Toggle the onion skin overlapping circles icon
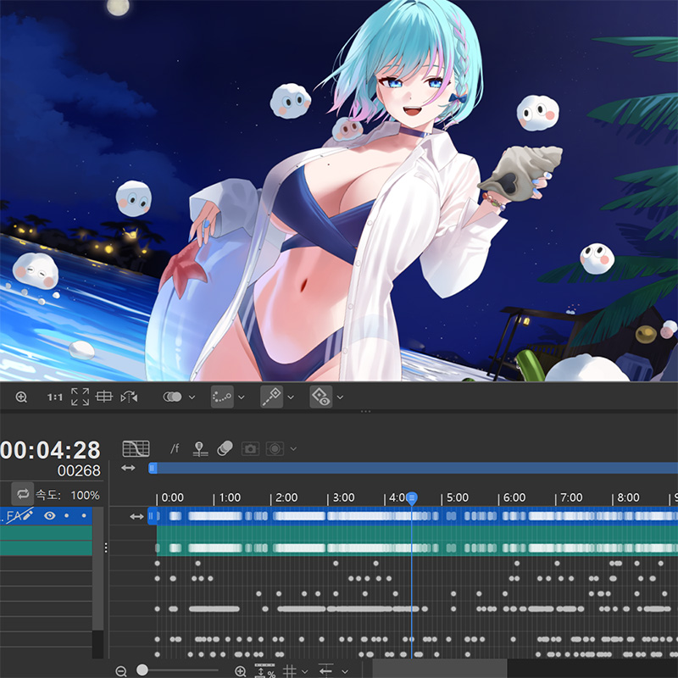The height and width of the screenshot is (678, 678). 172,397
